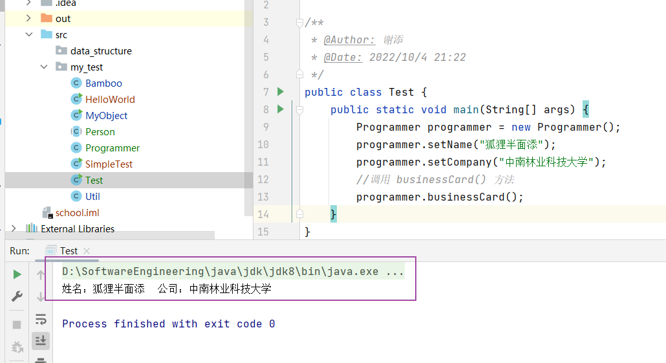The height and width of the screenshot is (363, 666).
Task: Click the school.iml file icon
Action: [x=47, y=212]
